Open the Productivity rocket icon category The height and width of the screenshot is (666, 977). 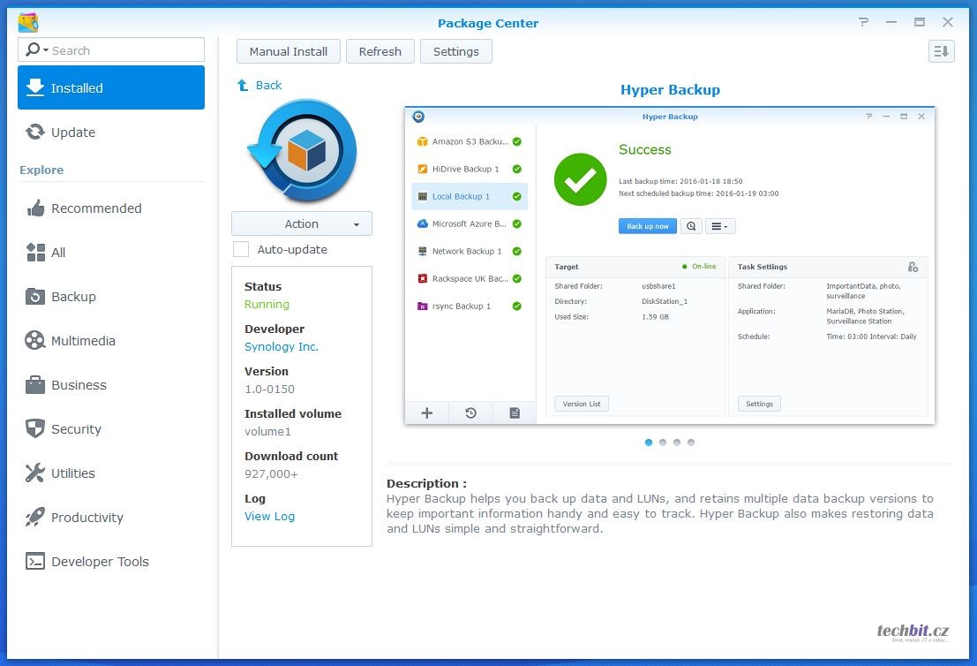click(x=35, y=518)
